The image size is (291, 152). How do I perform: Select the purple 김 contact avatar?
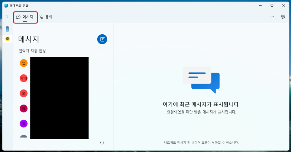[24, 124]
